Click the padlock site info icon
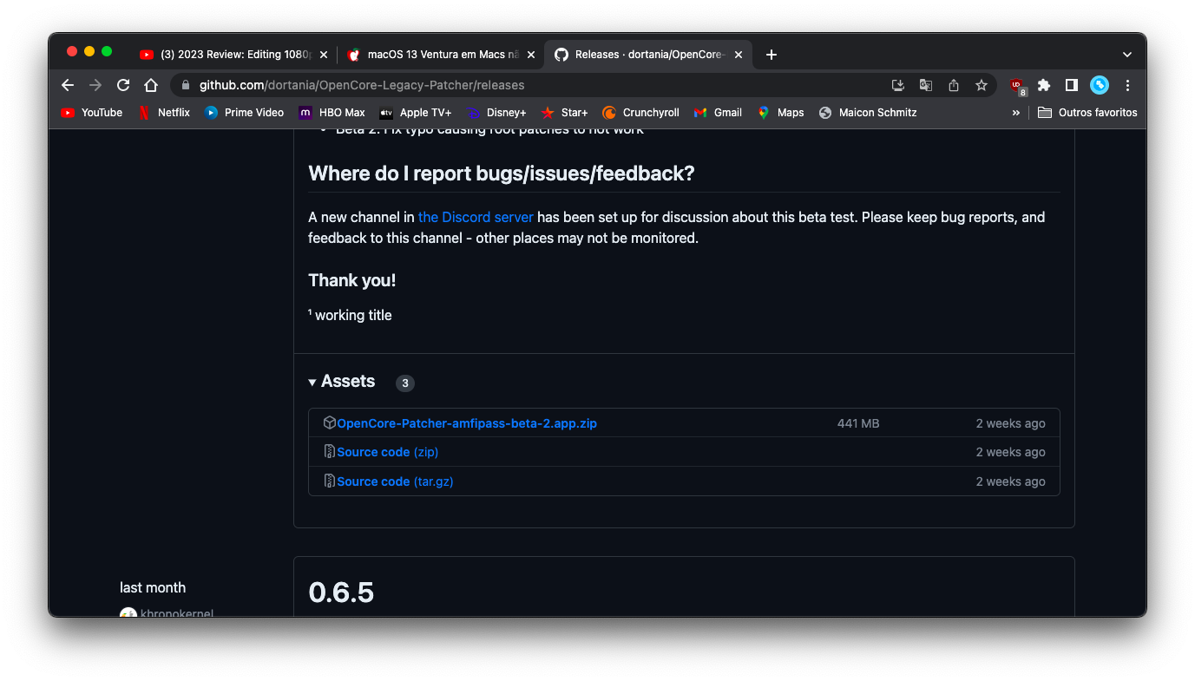The height and width of the screenshot is (681, 1195). (186, 85)
